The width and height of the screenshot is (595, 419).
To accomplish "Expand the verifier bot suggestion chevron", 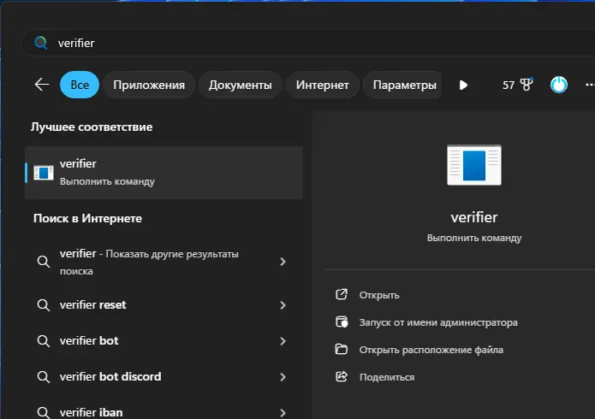I will point(283,341).
